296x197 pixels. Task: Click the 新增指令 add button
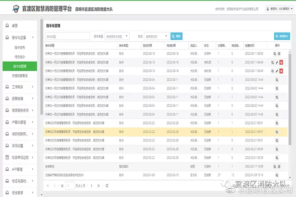click(282, 36)
